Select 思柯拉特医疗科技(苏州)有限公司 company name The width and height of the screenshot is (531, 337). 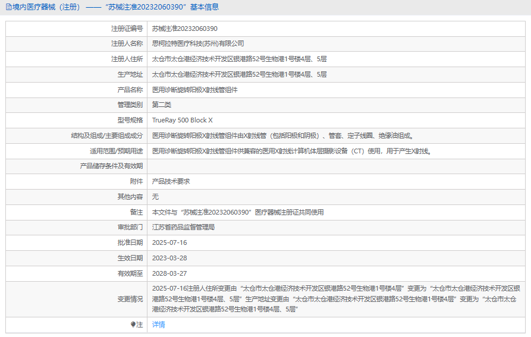[198, 43]
